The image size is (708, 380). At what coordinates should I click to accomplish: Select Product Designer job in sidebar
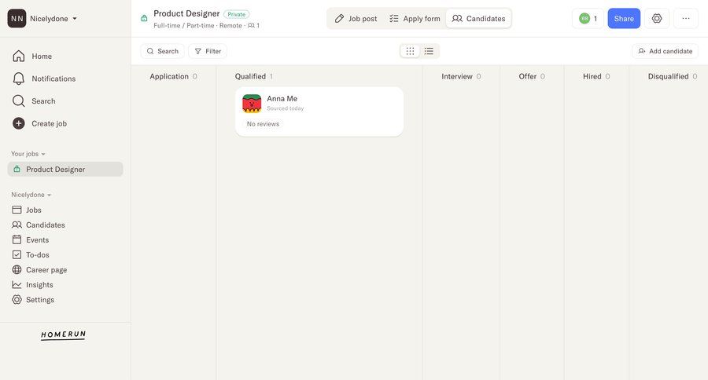pyautogui.click(x=65, y=169)
